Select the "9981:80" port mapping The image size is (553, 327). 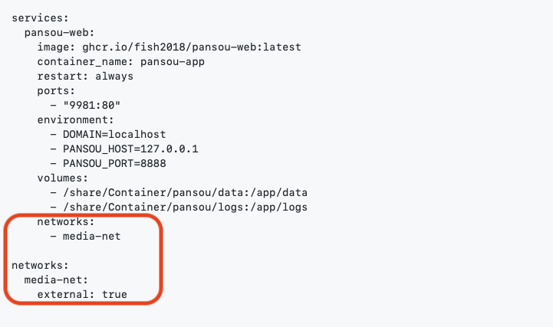coord(95,105)
